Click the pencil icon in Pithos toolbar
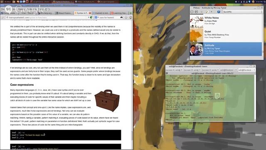The height and width of the screenshot is (150, 266). coord(207,12)
